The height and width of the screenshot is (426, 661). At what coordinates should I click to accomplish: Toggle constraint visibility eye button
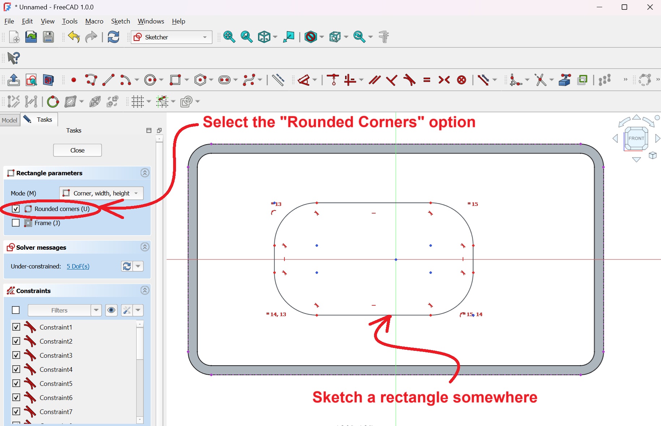point(111,310)
